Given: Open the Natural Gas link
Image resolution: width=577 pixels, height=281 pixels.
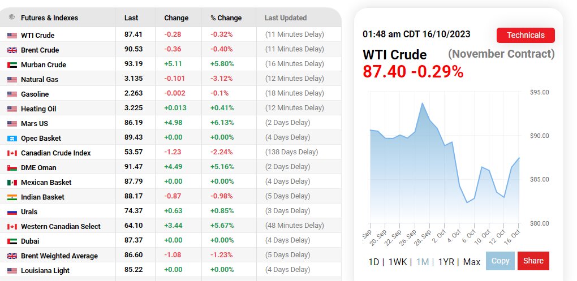Looking at the screenshot, I should click(40, 80).
